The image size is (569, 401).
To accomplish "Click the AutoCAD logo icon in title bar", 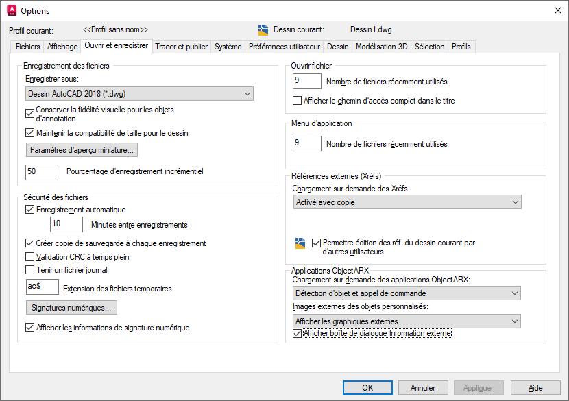I will (12, 10).
